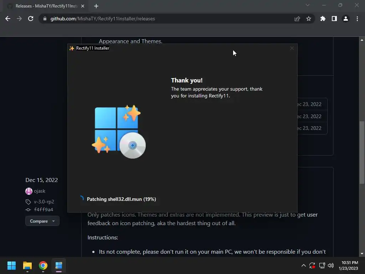Click the Rectify11 Installer title icon
This screenshot has height=274, width=365.
click(x=72, y=48)
